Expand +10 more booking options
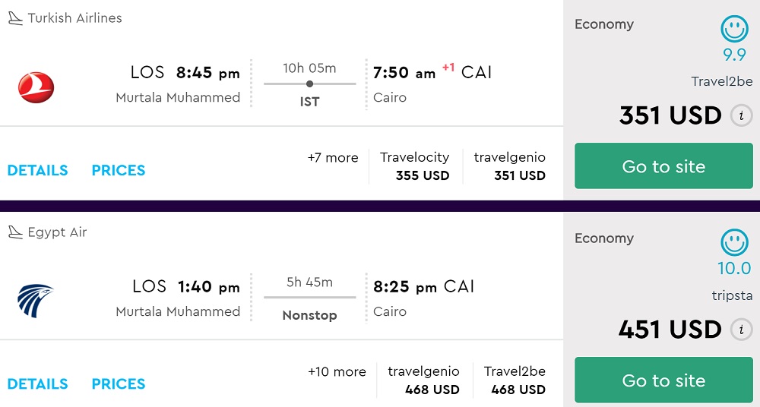Screen dimensions: 760x407 point(337,372)
